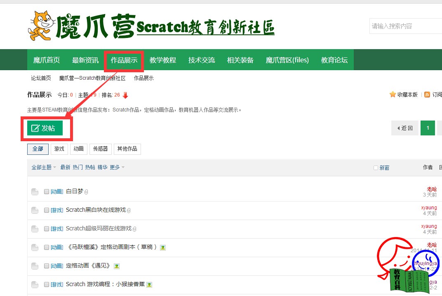This screenshot has width=442, height=296.
Task: Check the box for 小猴接香蕉 thread
Action: point(47,285)
